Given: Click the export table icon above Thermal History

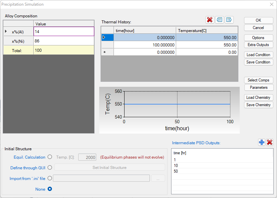Looking at the screenshot, I should 229,20.
